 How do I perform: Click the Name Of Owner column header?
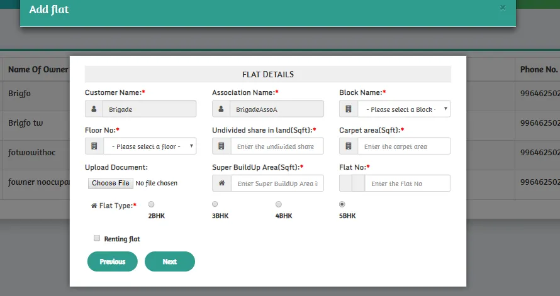(x=38, y=70)
